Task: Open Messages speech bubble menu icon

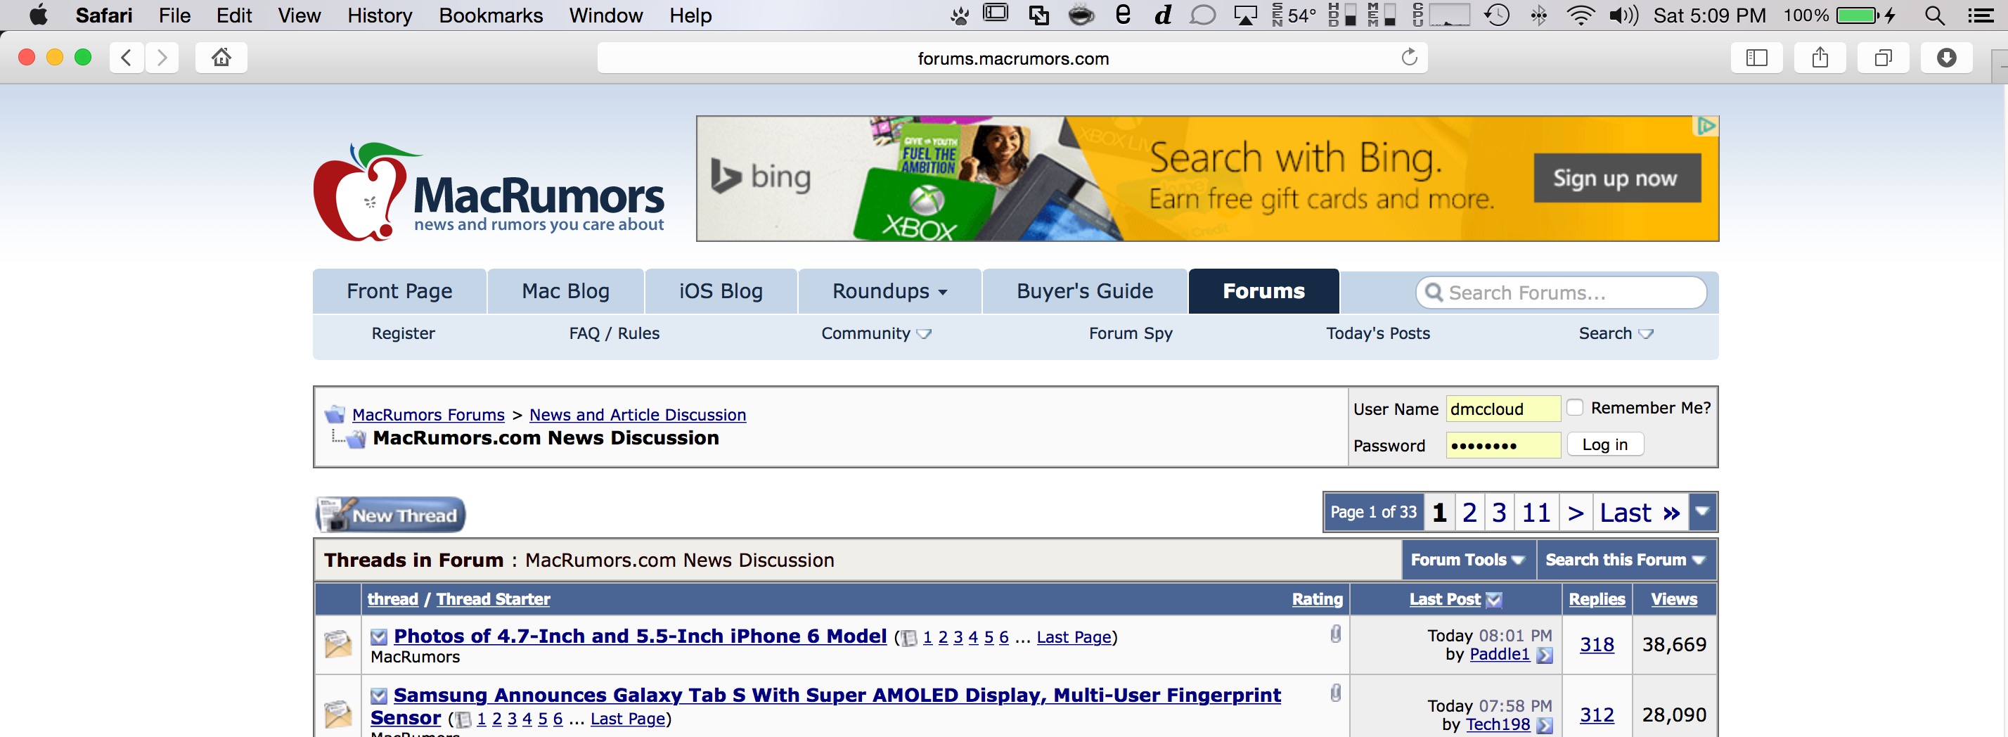Action: point(1203,15)
